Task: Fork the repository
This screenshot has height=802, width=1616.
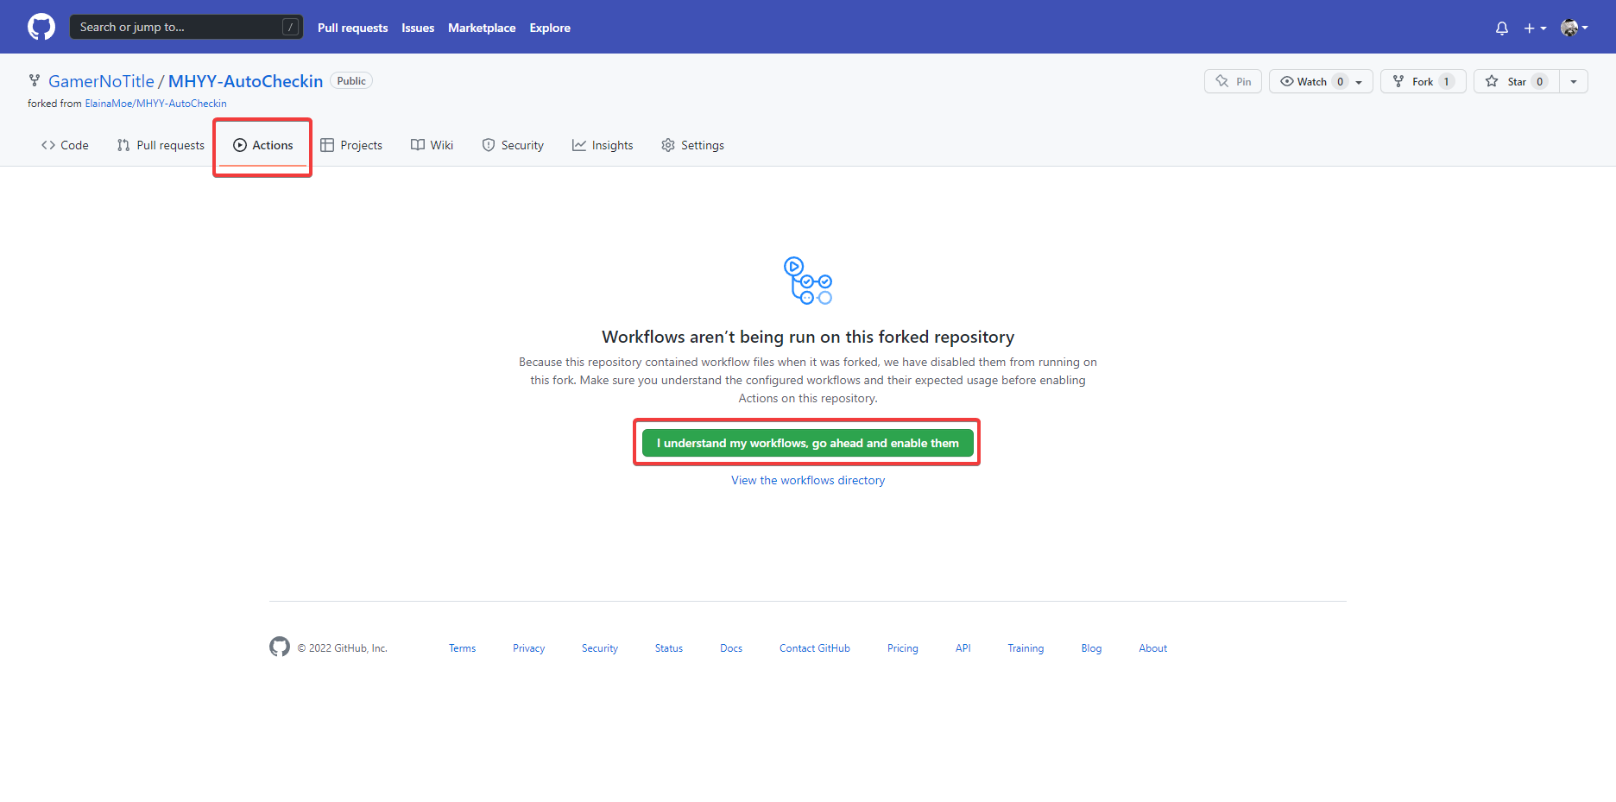Action: [1422, 81]
